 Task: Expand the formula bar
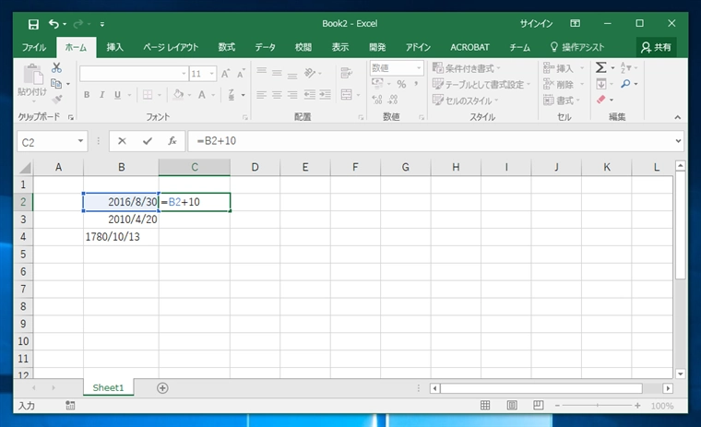[x=678, y=141]
